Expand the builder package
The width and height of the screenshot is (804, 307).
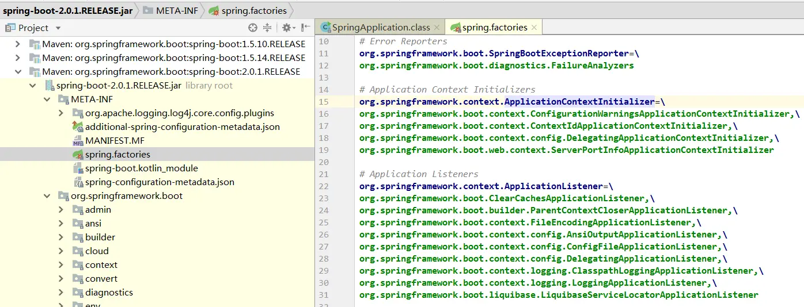pos(60,237)
